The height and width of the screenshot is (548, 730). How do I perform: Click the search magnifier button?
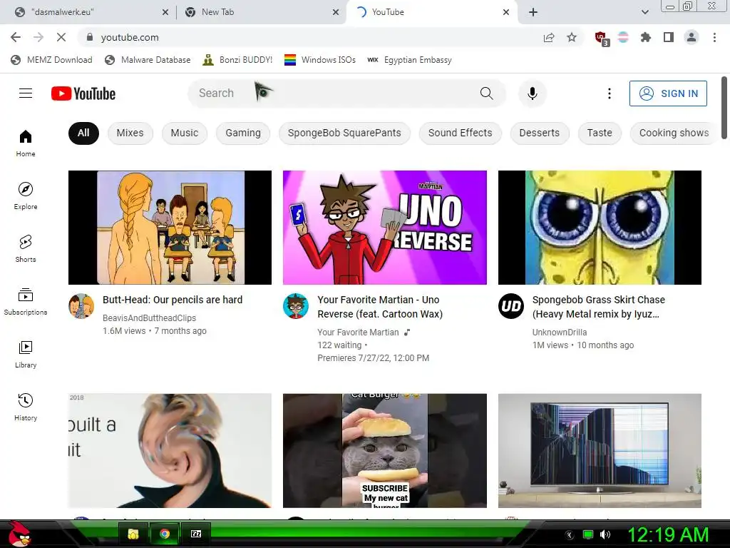pyautogui.click(x=486, y=93)
